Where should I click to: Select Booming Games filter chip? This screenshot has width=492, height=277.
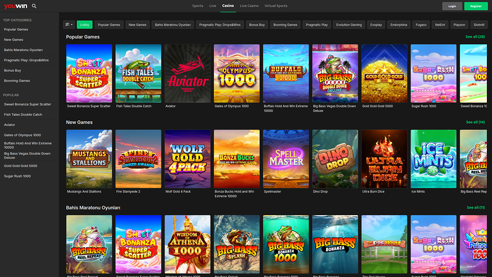pos(285,25)
